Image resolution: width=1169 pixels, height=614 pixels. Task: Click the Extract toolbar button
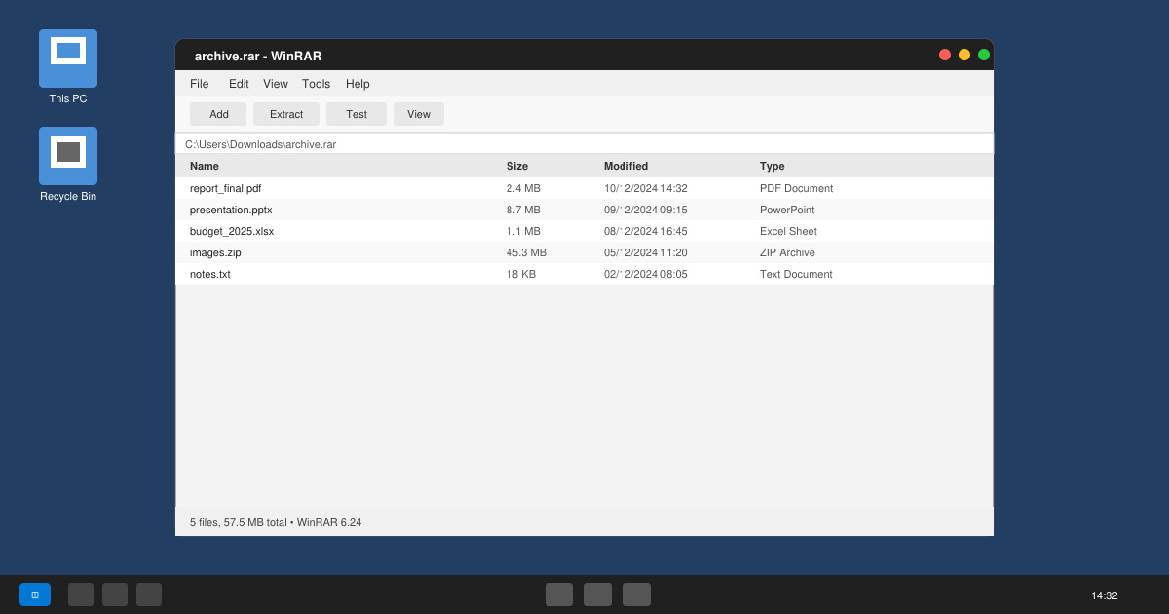286,114
